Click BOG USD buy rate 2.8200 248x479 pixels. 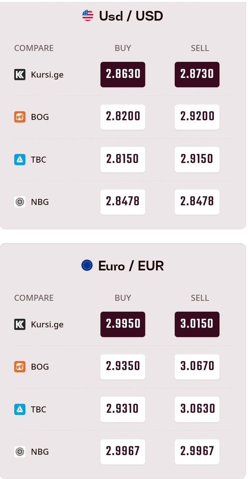coord(123,117)
